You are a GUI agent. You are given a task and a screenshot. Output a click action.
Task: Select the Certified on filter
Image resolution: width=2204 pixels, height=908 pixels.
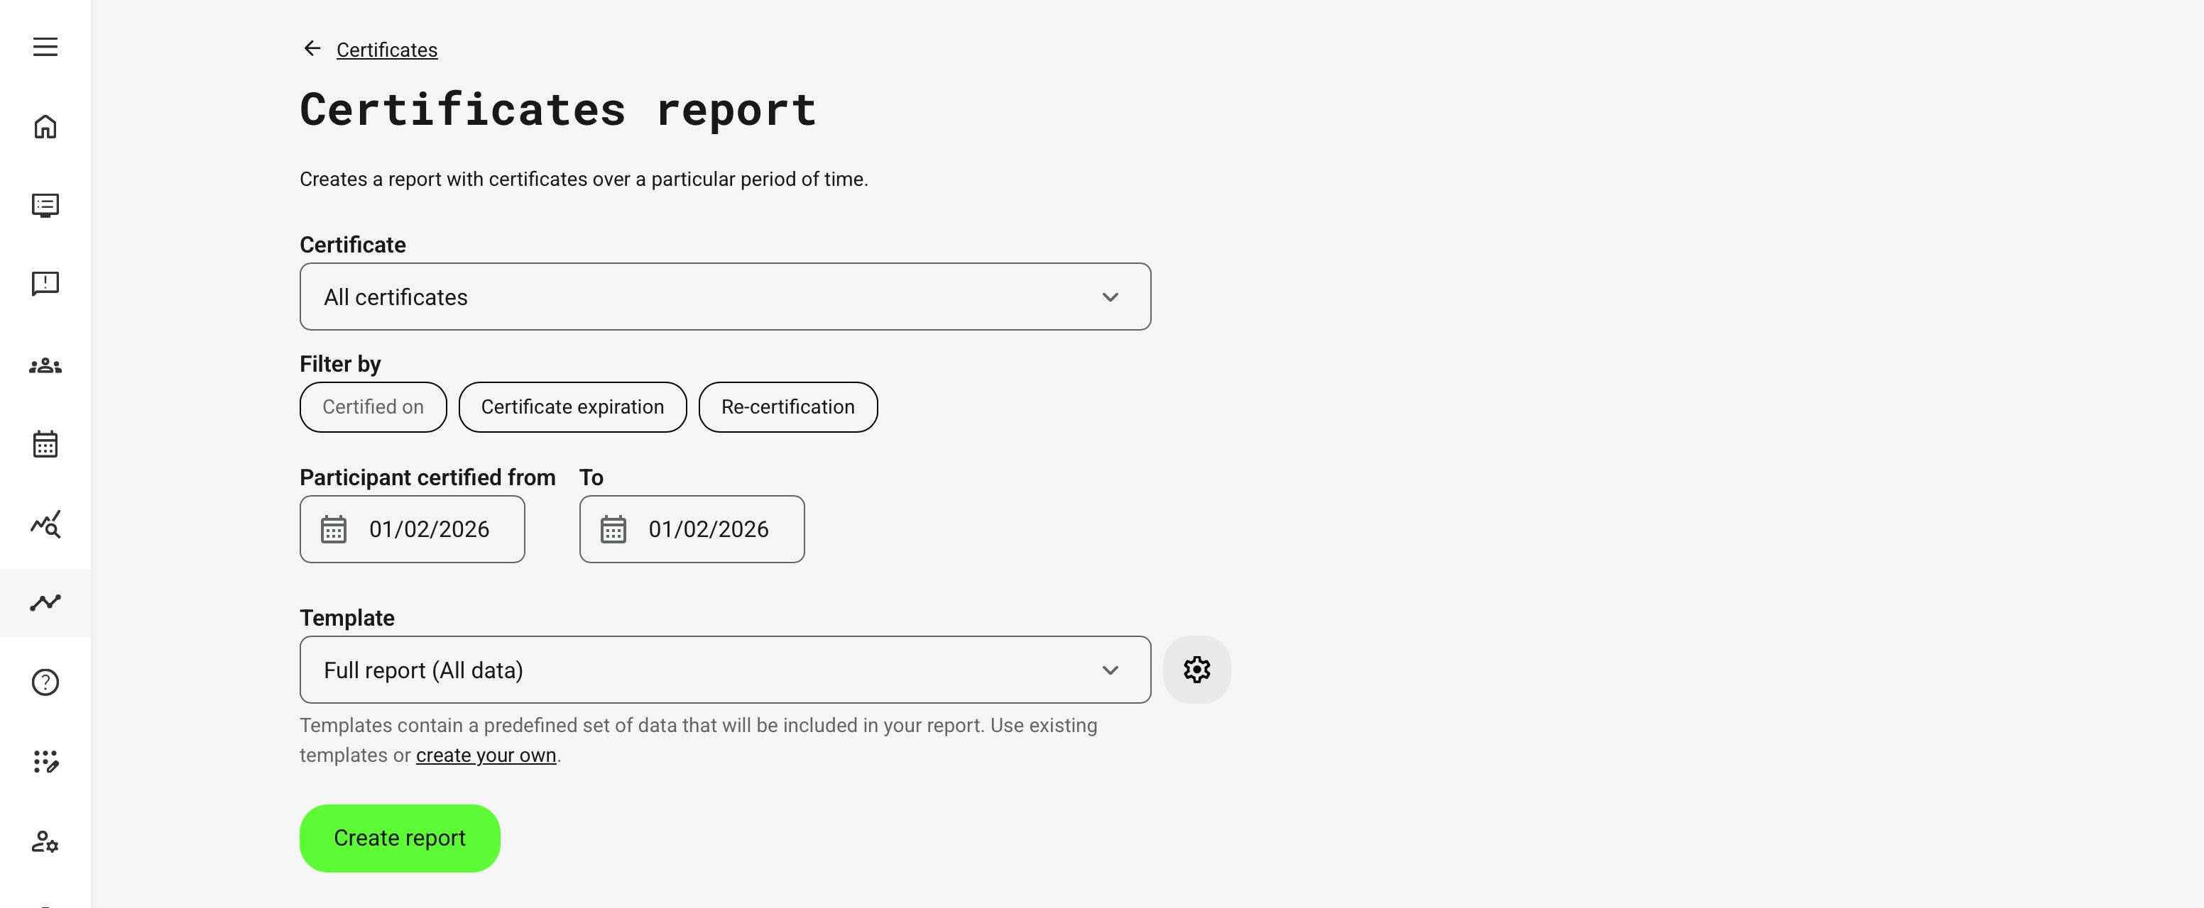tap(372, 407)
